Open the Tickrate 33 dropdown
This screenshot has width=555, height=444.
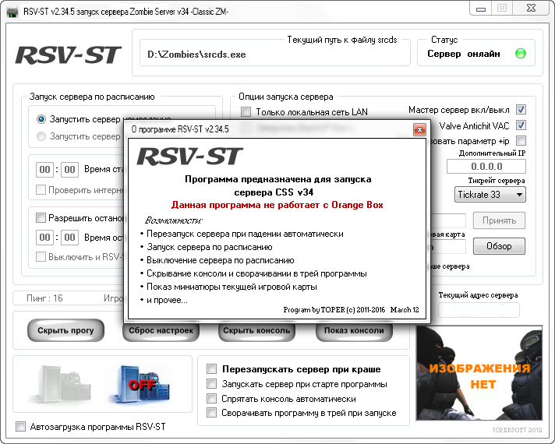490,195
